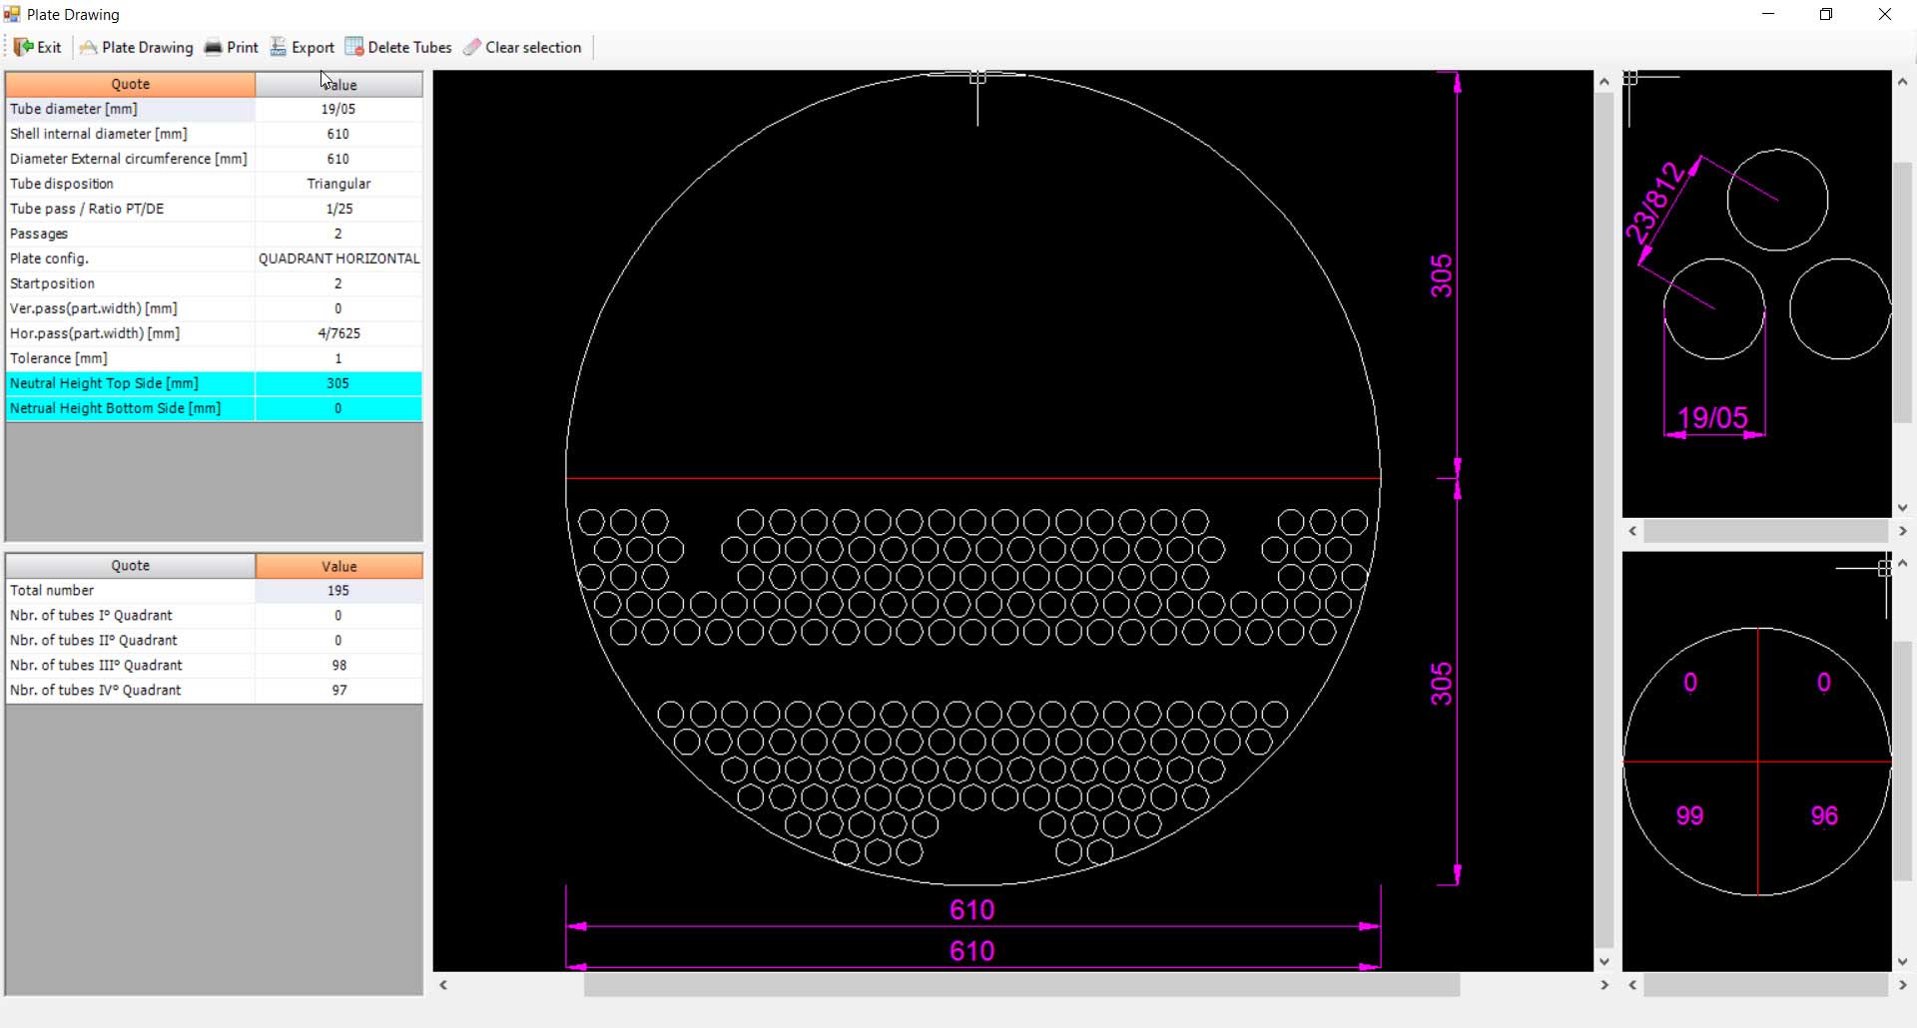The image size is (1917, 1028).
Task: Click quadrant preview horizontal scroll left arrow
Action: tap(1632, 985)
